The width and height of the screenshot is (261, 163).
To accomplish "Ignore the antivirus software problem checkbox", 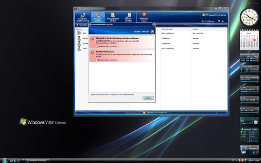I will [97, 46].
